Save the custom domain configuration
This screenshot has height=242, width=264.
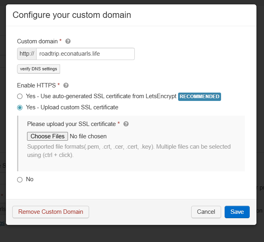237,212
